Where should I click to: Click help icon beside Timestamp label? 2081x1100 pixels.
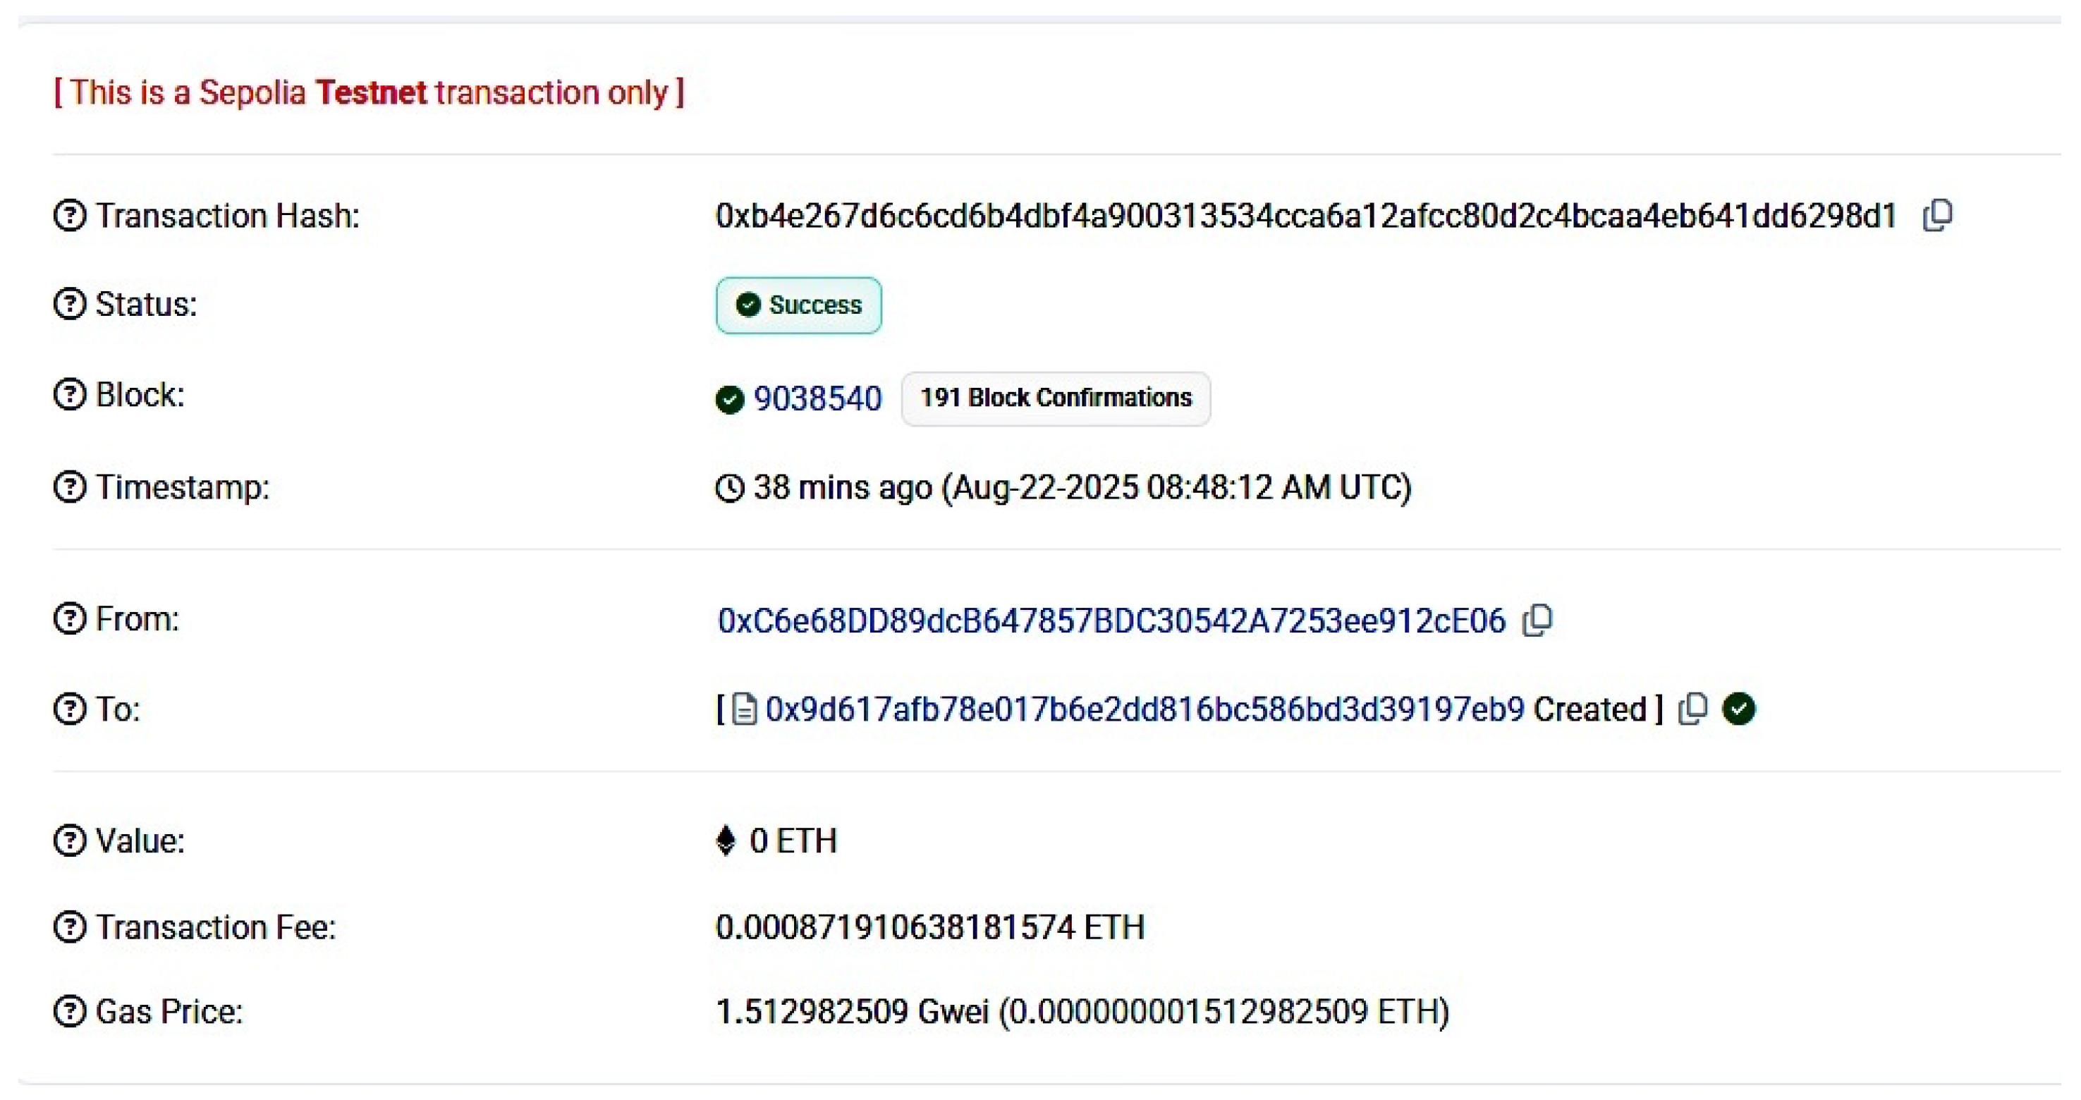(70, 487)
